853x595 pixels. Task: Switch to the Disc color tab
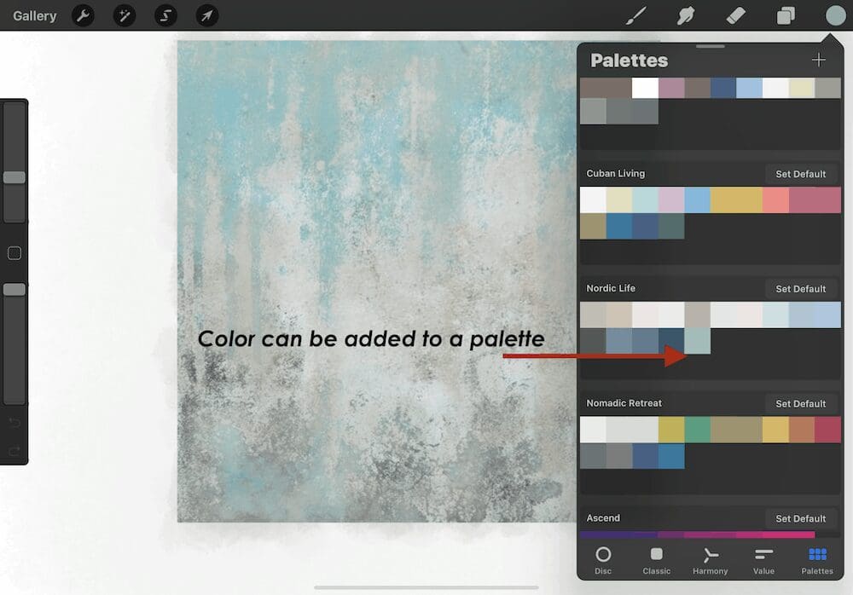(x=603, y=560)
